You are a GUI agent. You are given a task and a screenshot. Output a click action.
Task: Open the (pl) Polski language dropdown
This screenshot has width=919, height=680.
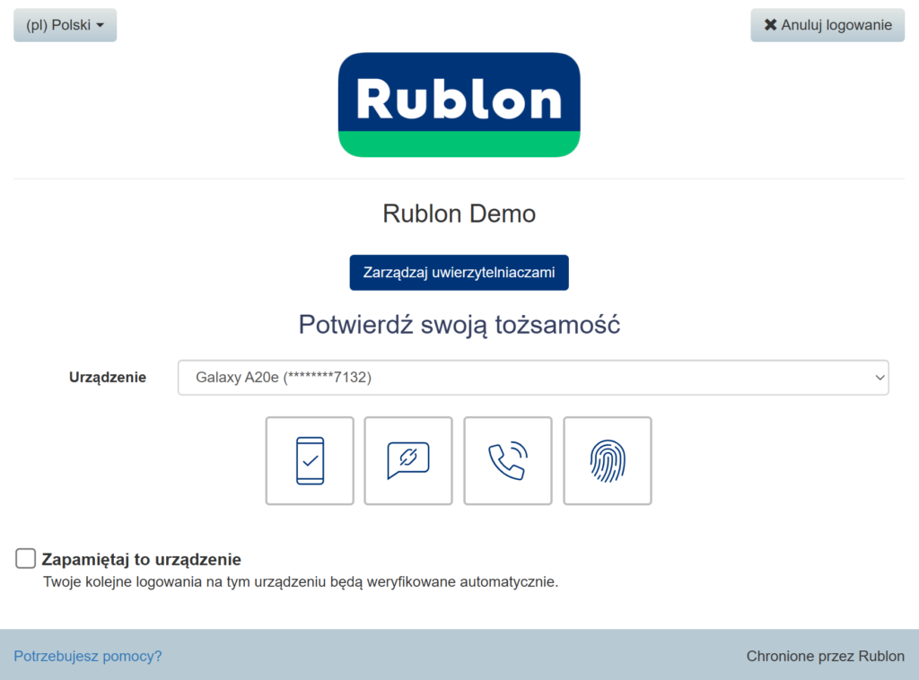(65, 25)
